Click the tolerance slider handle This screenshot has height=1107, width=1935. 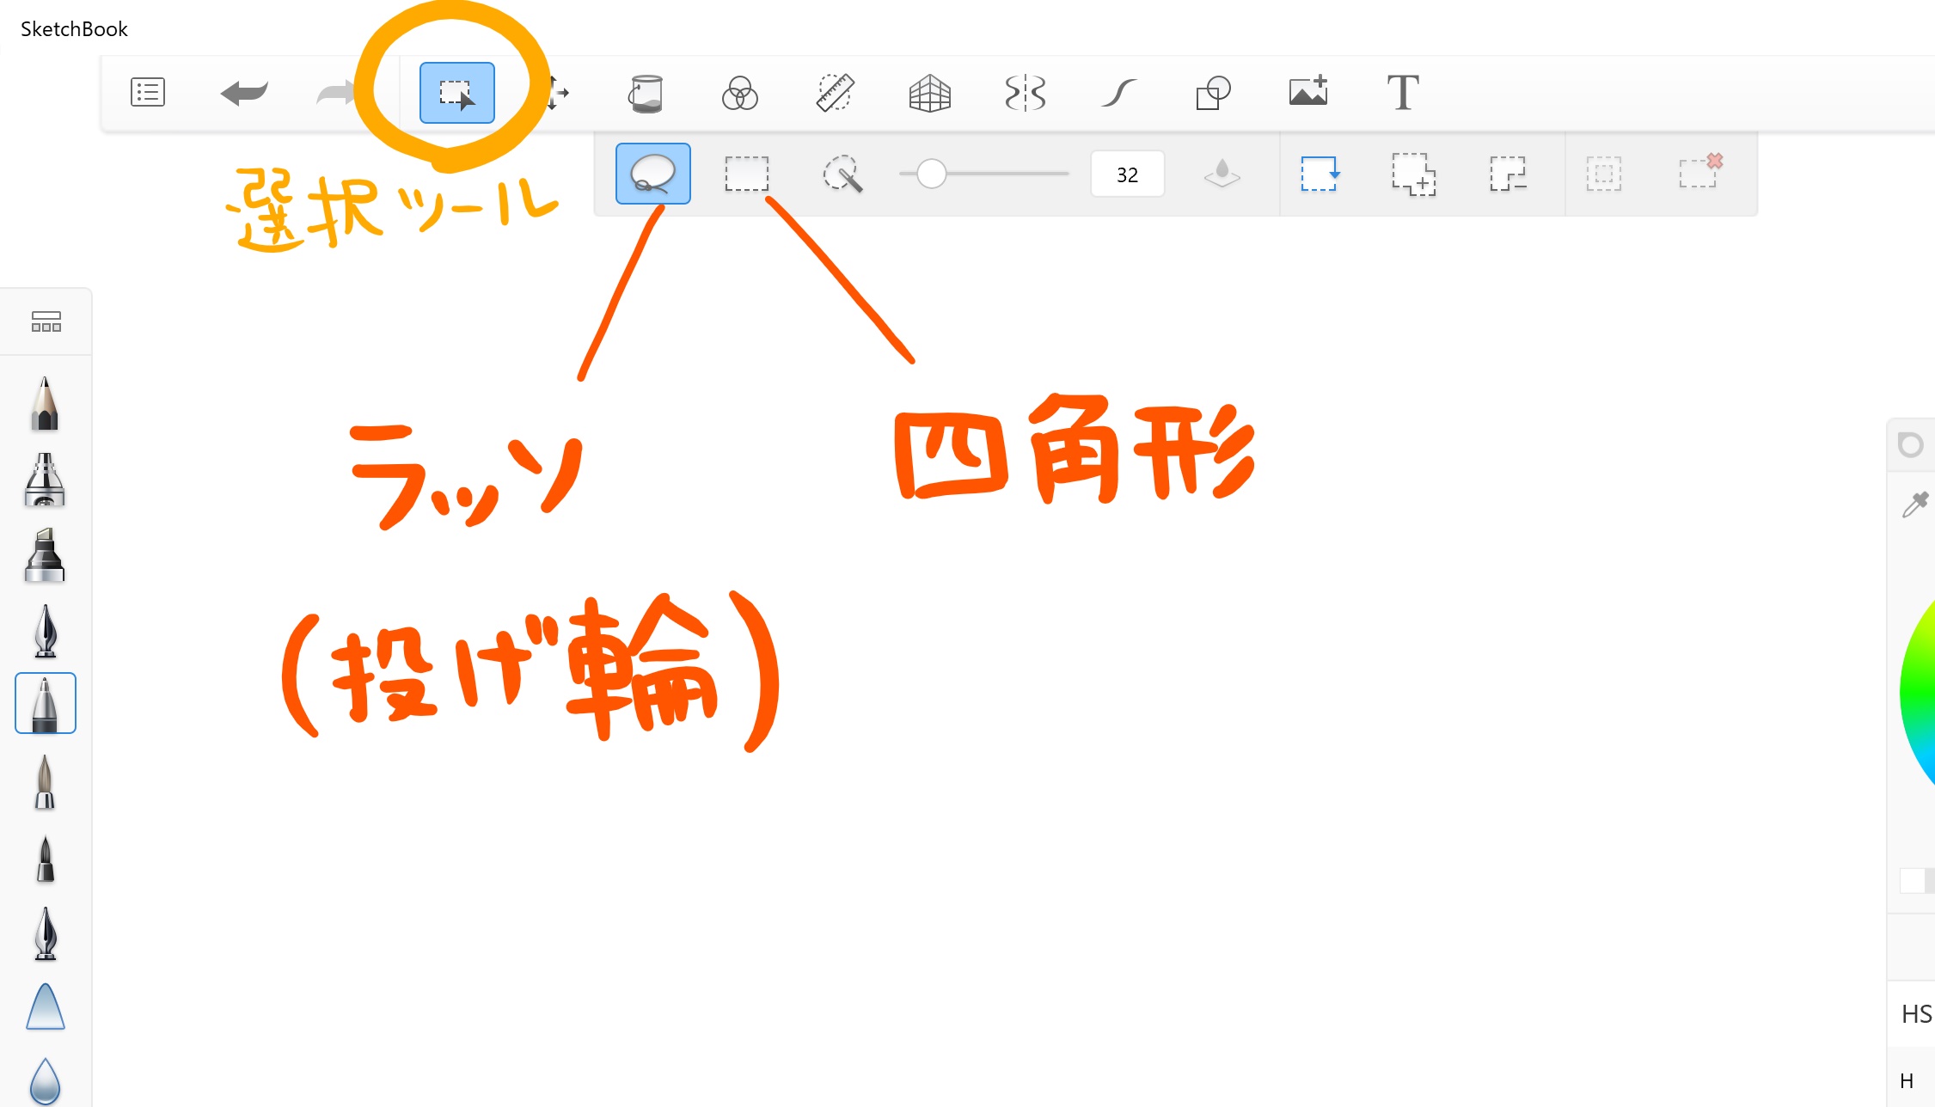931,174
